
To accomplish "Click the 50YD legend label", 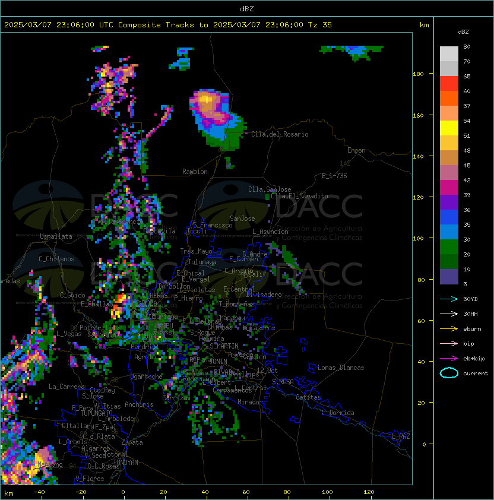I will [470, 299].
